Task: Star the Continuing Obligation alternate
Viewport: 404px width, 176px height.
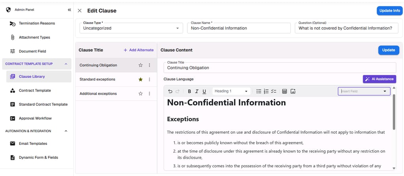Action: 140,65
